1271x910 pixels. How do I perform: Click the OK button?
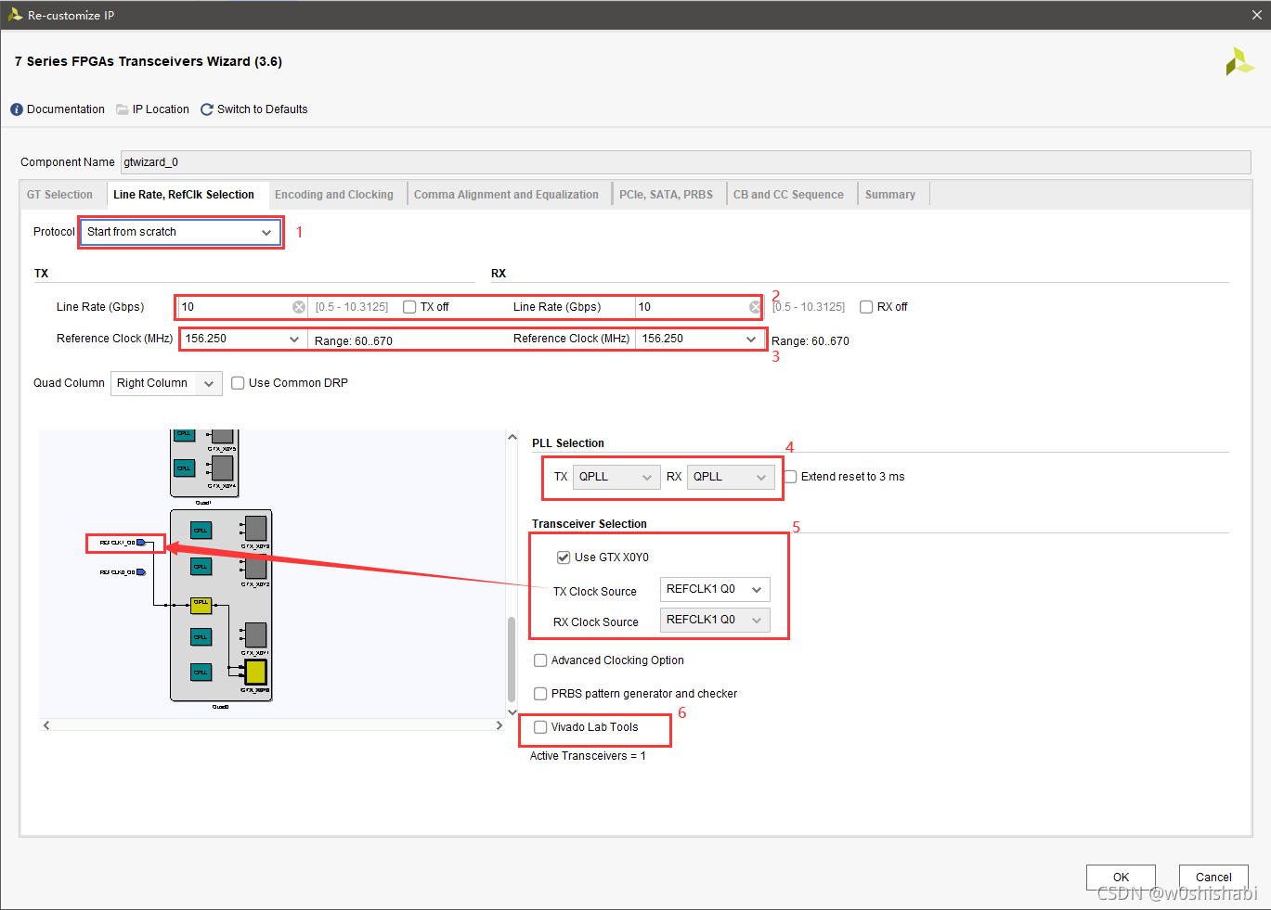coord(1121,877)
